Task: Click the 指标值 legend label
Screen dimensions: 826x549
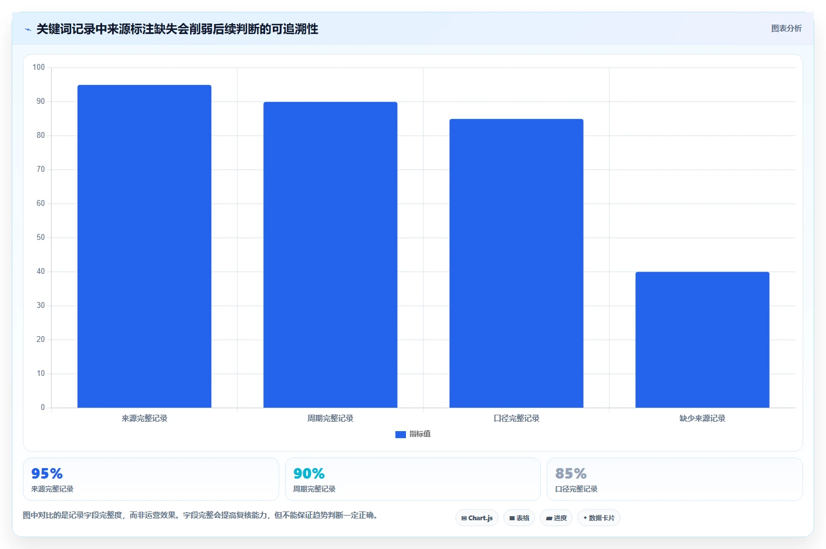Action: [420, 434]
